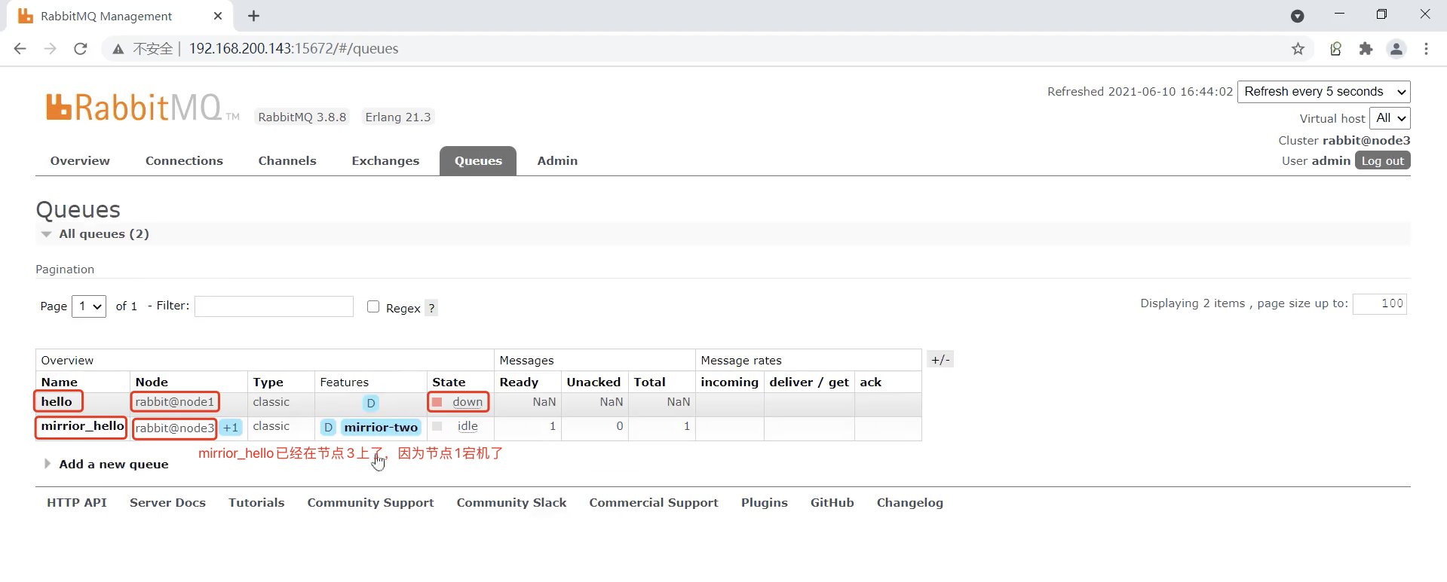1447x582 pixels.
Task: Sort by the Type column header
Action: [x=268, y=382]
